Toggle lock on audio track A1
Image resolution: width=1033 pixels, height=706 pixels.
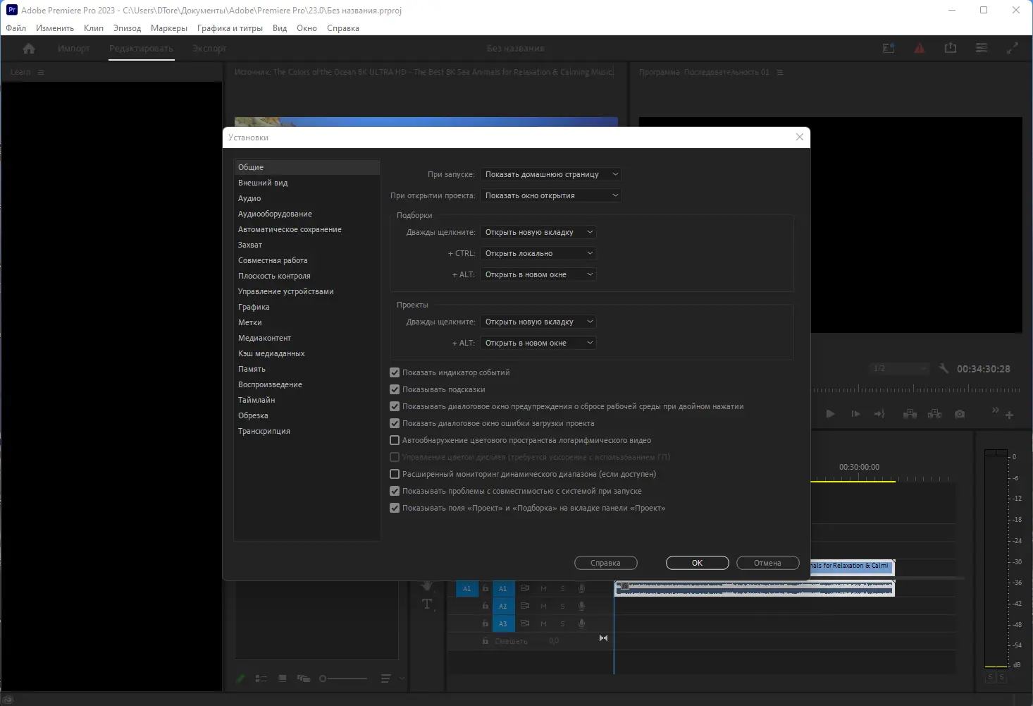pos(485,588)
